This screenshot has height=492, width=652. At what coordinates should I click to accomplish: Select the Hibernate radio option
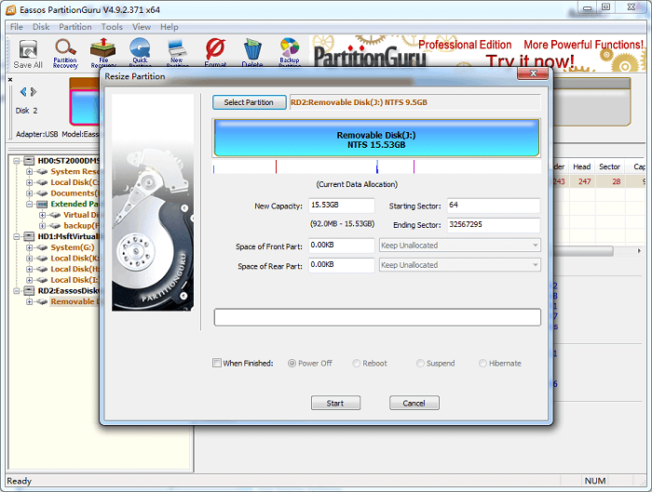pos(482,364)
